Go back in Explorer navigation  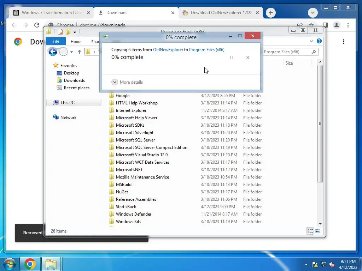53,52
